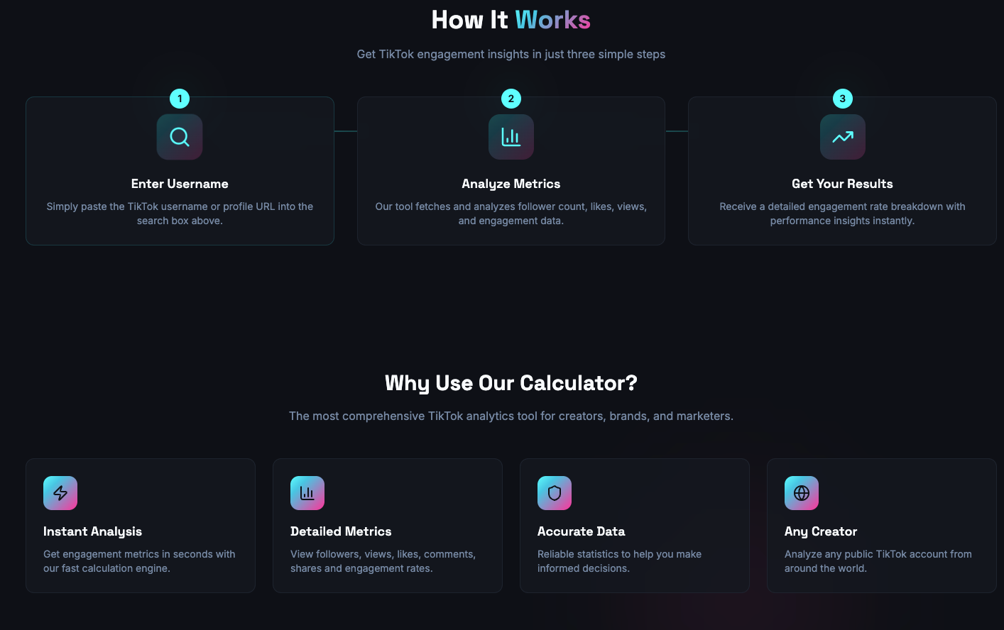Select the Why Use Our Calculator heading
The image size is (1004, 630).
(x=511, y=383)
